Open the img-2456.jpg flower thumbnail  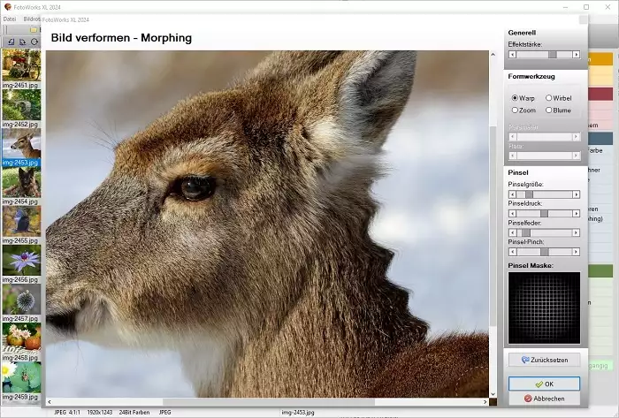coord(20,260)
